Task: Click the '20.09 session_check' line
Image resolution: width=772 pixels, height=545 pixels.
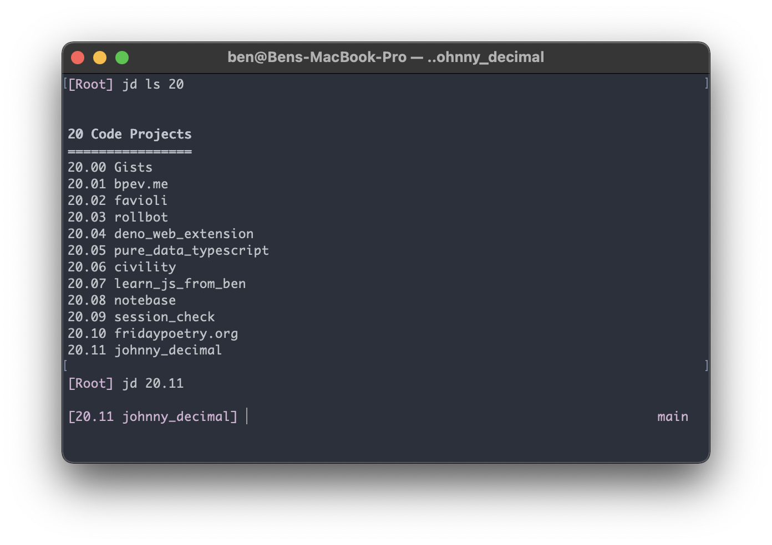Action: [x=141, y=317]
